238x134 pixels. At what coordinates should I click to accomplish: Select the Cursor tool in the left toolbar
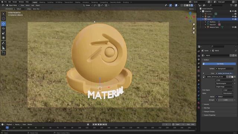[x=3, y=19]
